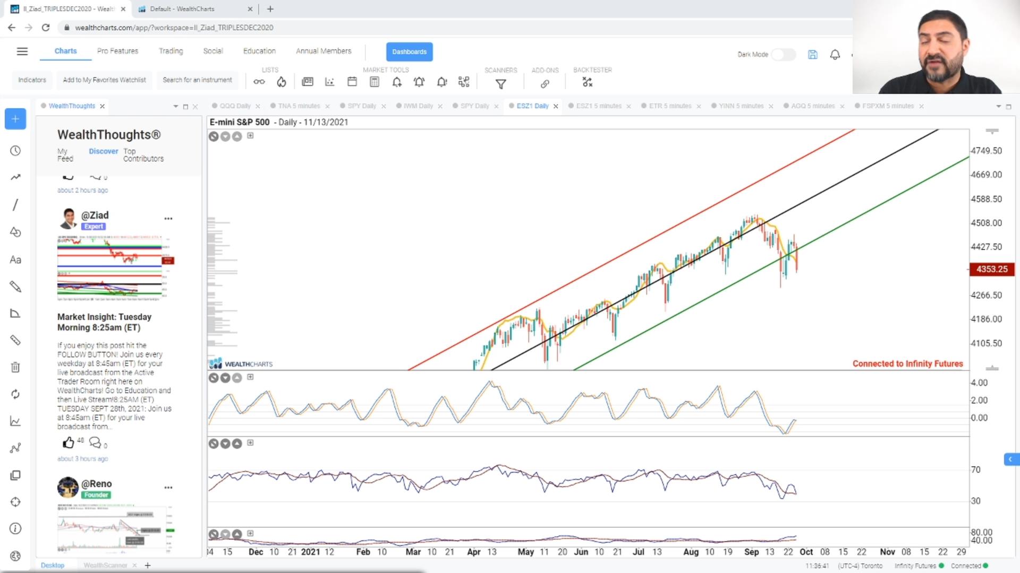Viewport: 1020px width, 573px height.
Task: Open the news icon in Lists
Action: (307, 82)
